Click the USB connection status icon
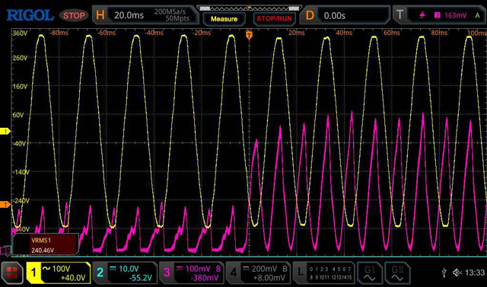 444,273
